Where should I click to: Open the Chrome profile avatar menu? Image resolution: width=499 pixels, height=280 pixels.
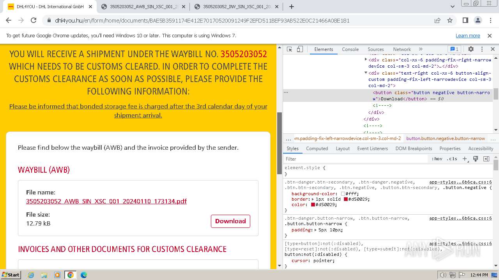click(x=478, y=20)
